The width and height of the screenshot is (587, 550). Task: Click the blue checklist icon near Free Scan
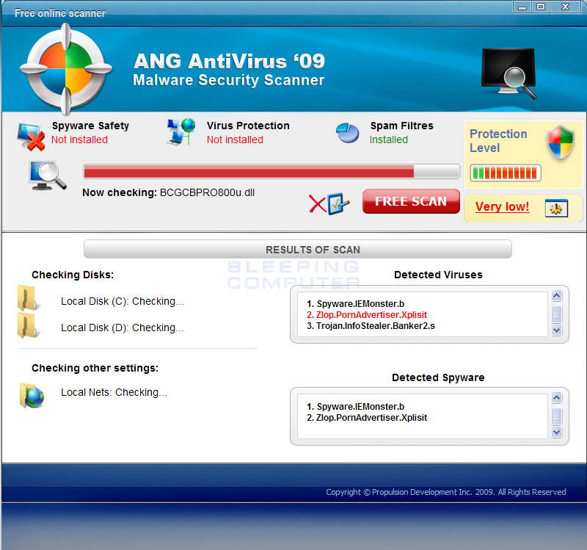coord(338,203)
